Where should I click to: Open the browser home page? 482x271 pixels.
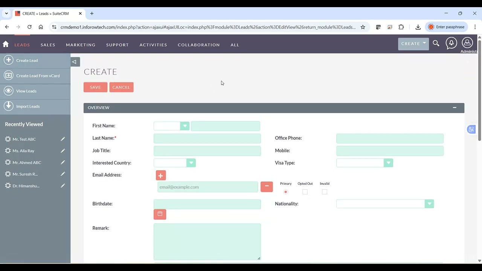coord(41,27)
